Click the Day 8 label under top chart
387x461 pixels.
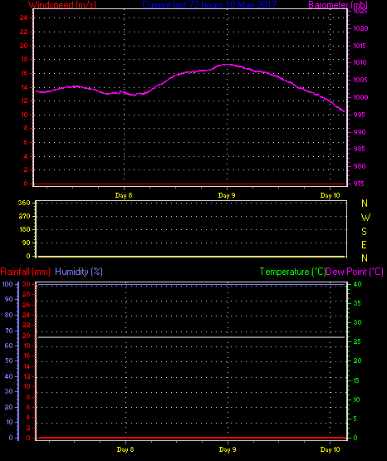(x=124, y=195)
